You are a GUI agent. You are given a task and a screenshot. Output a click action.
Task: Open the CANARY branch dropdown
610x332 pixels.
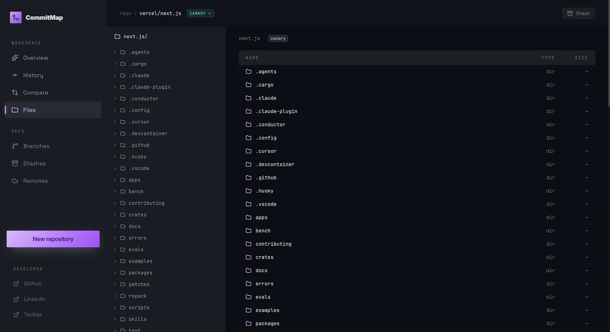pos(201,13)
